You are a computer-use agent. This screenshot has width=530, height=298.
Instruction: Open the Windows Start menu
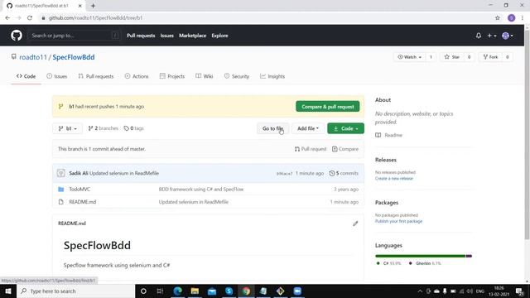(8, 291)
